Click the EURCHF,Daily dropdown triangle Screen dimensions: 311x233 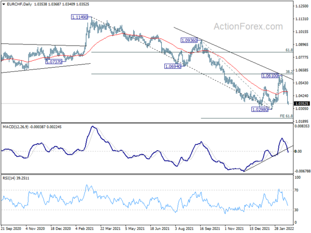(x=4, y=4)
